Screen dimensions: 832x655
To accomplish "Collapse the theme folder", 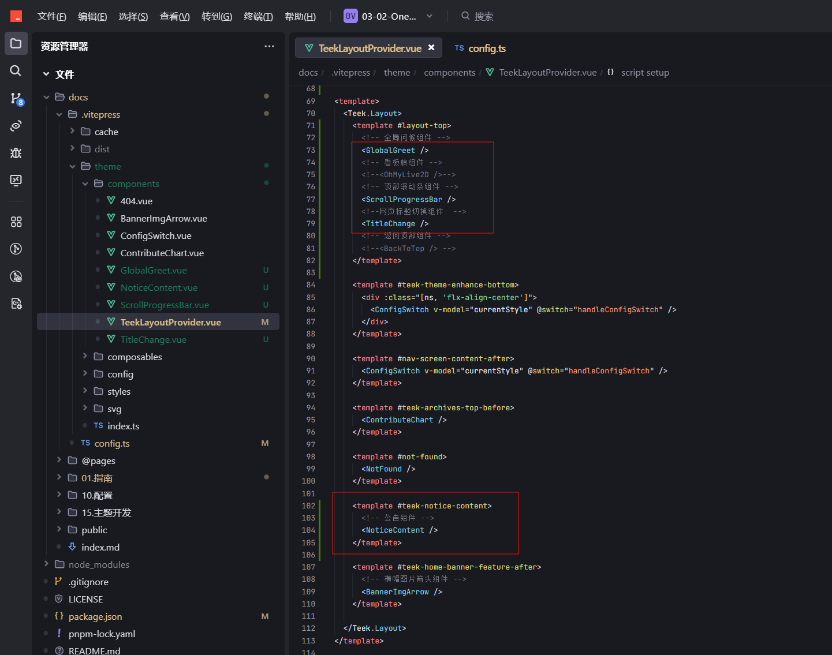I will [x=72, y=166].
